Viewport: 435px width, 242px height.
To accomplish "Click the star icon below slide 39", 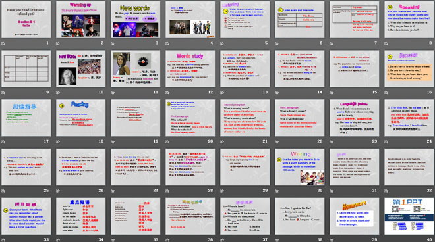I will click(x=332, y=240).
